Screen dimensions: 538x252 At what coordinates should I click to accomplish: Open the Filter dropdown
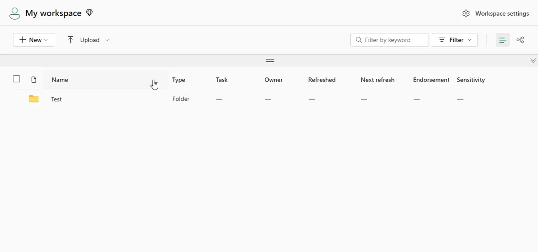coord(455,40)
